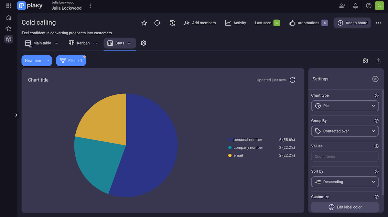Switch to the Main table tab
The height and width of the screenshot is (217, 388).
coord(38,43)
